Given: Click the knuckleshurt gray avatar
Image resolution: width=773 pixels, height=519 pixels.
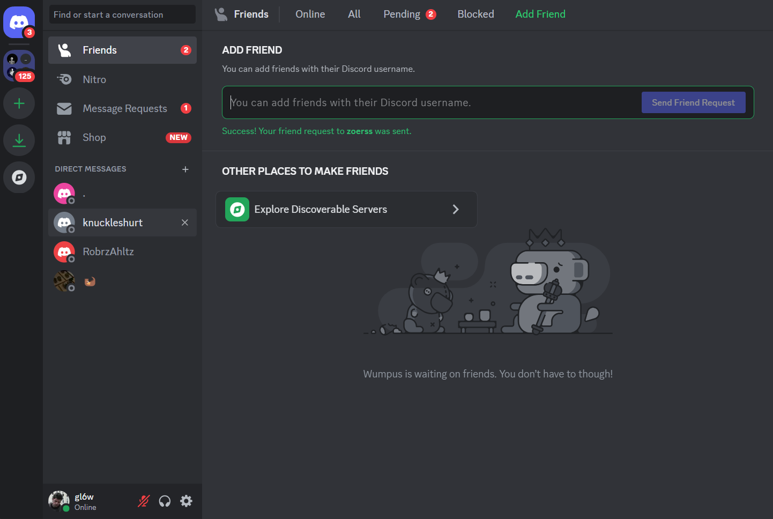Looking at the screenshot, I should coord(64,223).
